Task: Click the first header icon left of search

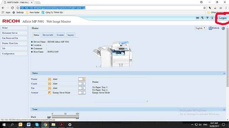Action: point(198,18)
